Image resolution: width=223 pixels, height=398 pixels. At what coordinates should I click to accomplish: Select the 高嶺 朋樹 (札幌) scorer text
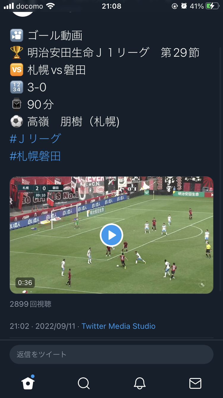(x=73, y=121)
